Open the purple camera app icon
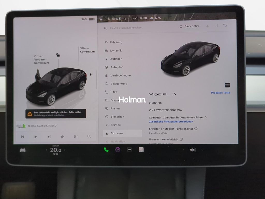This screenshot has height=199, width=265. point(118,150)
